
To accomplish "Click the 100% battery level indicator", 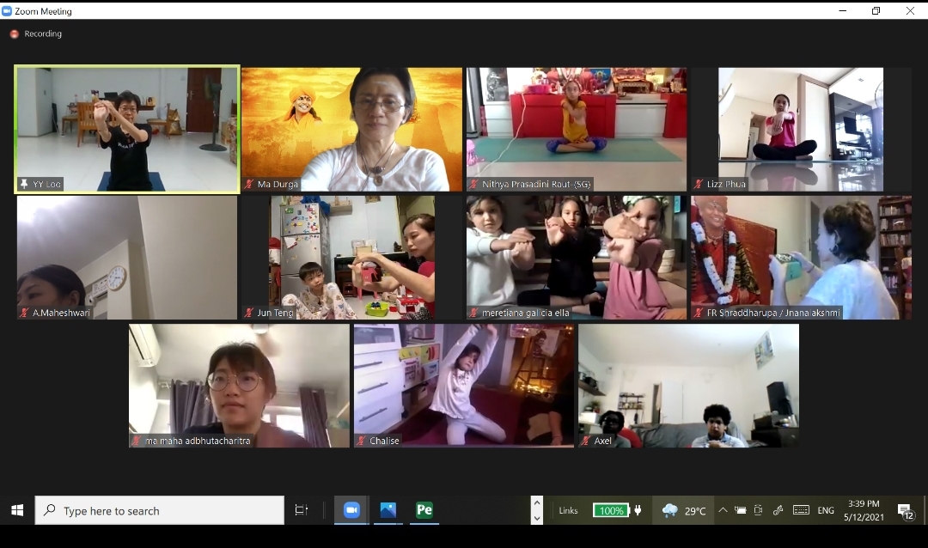I will tap(611, 510).
